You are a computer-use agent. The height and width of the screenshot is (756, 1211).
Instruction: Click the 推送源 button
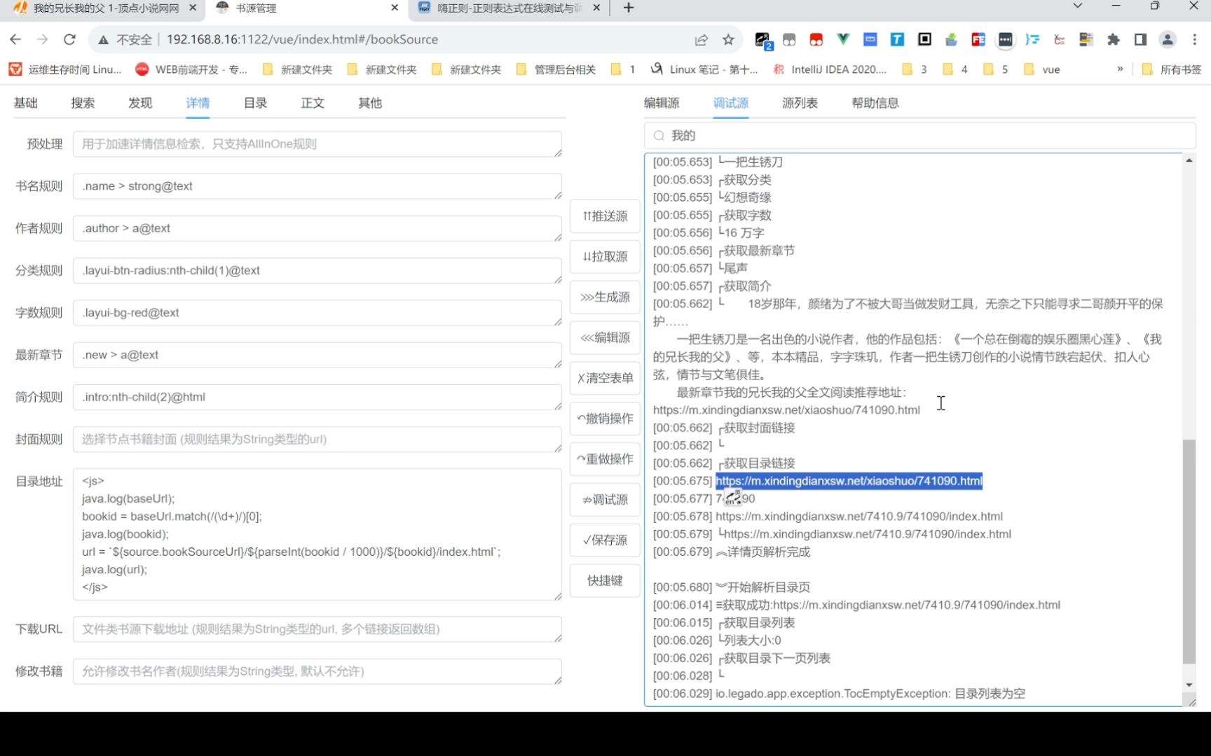605,216
